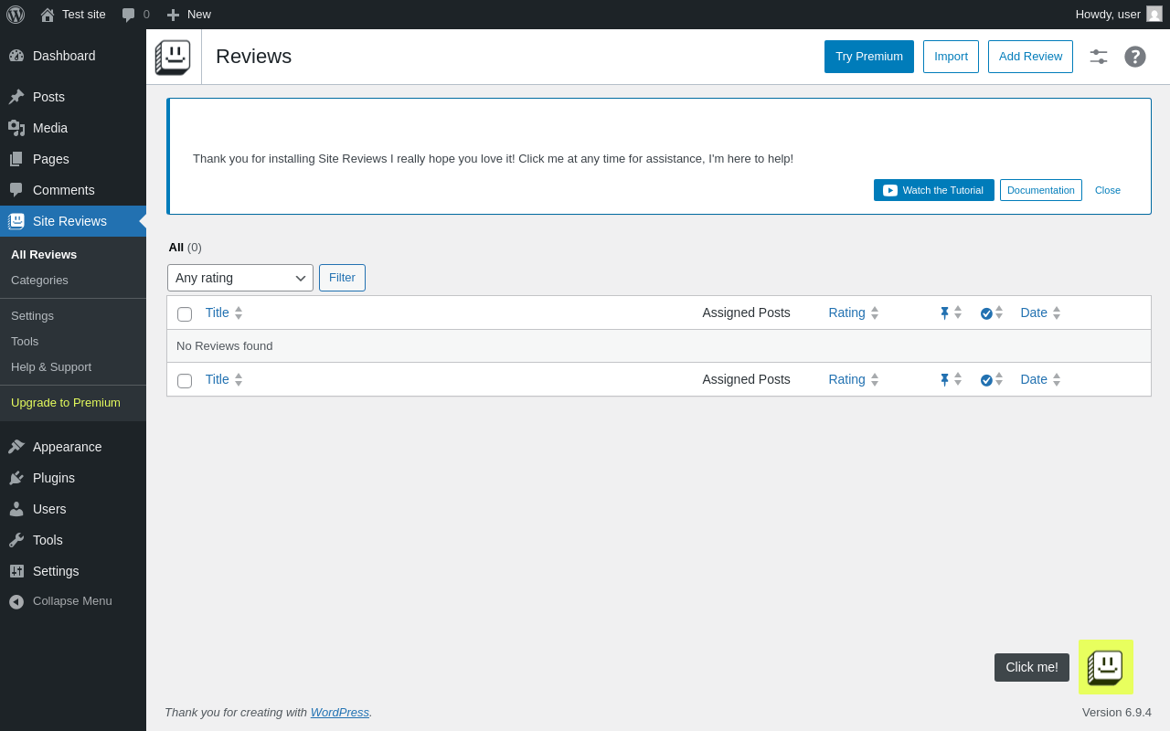Open the WordPress link in footer
Image resolution: width=1170 pixels, height=731 pixels.
coord(340,713)
